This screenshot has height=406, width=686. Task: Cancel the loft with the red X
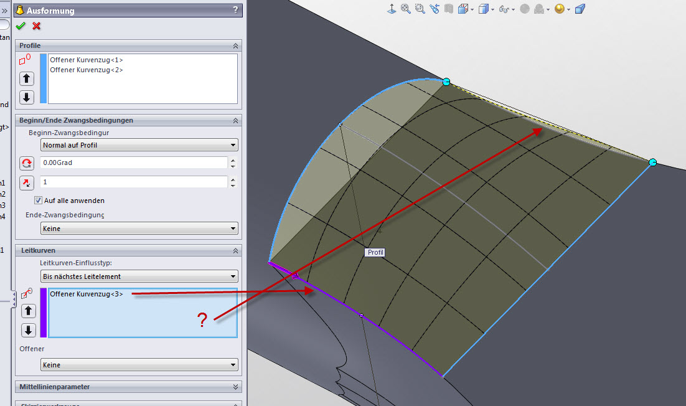pyautogui.click(x=36, y=26)
